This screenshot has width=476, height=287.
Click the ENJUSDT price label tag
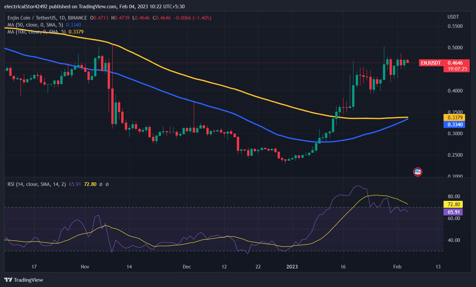click(x=431, y=63)
